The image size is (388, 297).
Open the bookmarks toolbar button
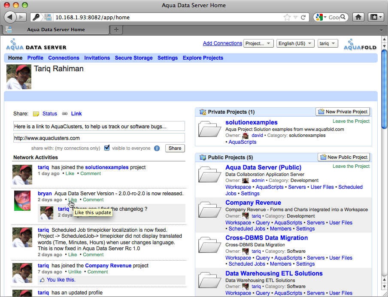(376, 17)
